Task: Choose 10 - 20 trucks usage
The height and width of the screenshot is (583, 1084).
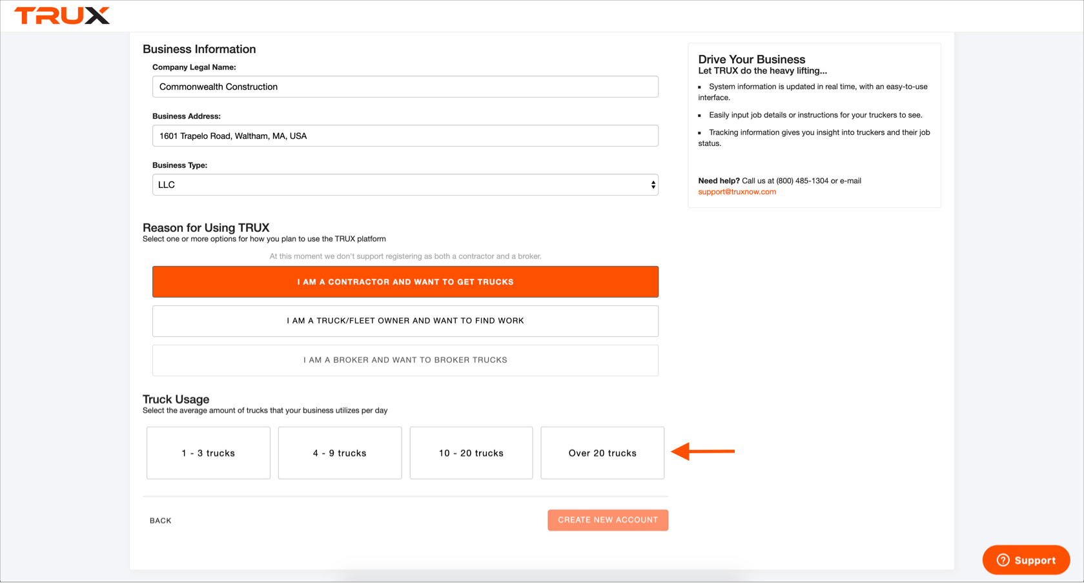Action: 471,453
